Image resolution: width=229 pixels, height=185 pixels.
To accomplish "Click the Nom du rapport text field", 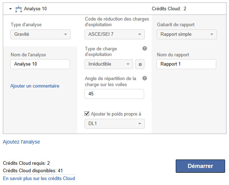I will [x=186, y=64].
